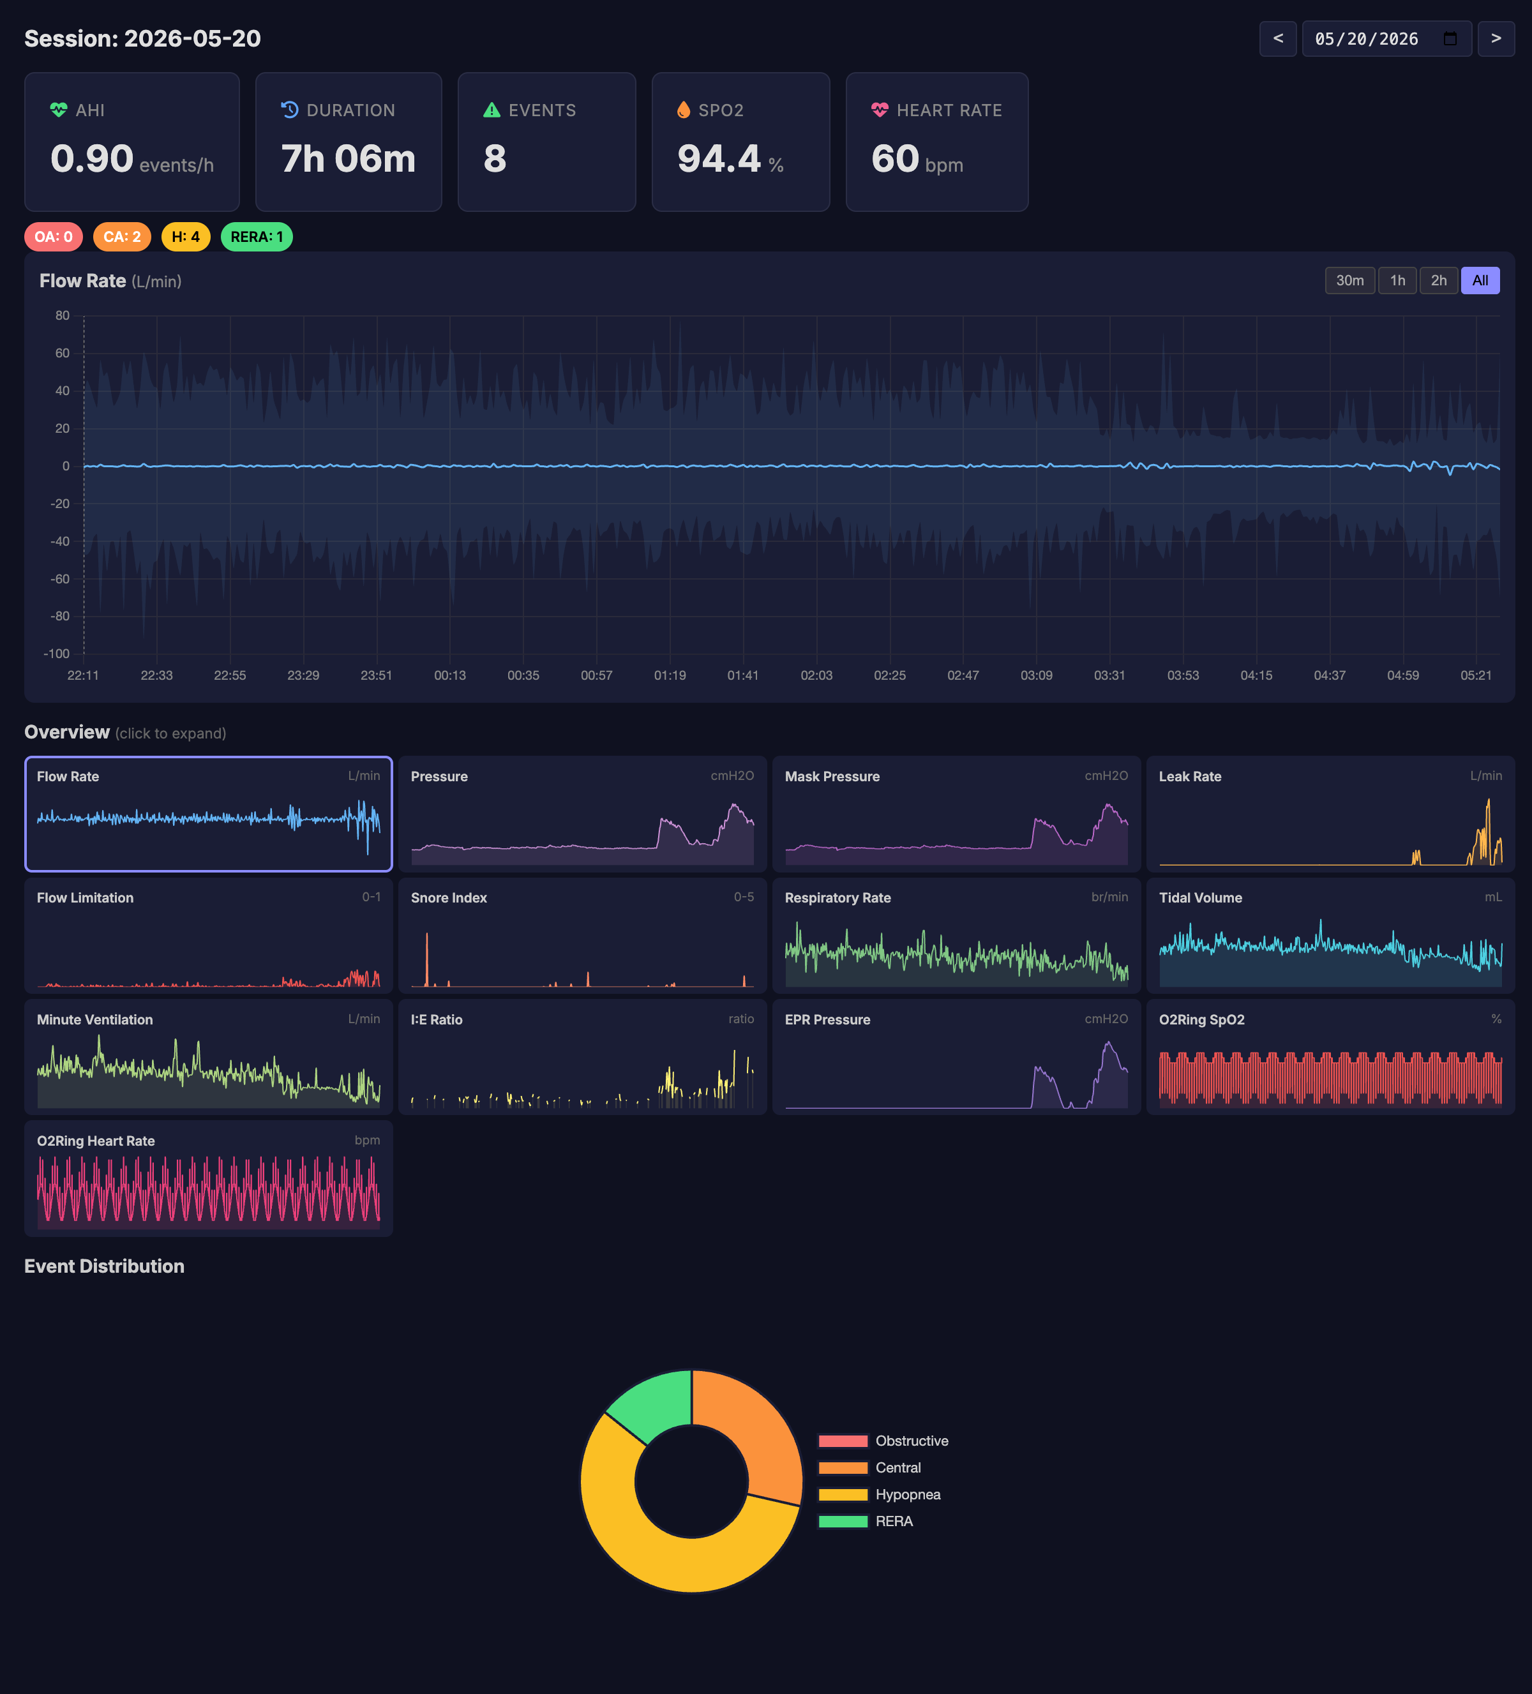
Task: Click the Event Distribution heading
Action: point(104,1266)
